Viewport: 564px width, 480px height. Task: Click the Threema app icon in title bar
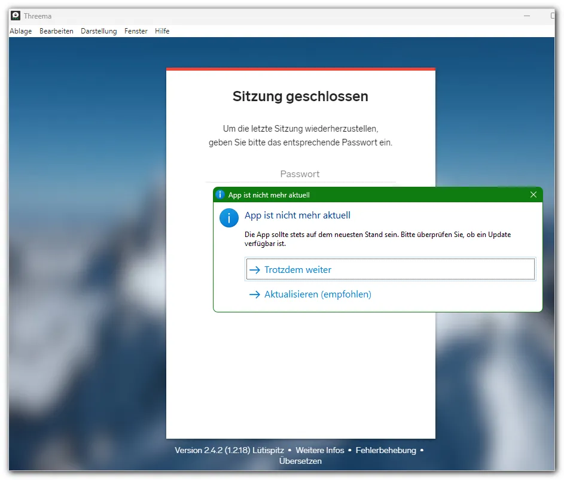(16, 16)
